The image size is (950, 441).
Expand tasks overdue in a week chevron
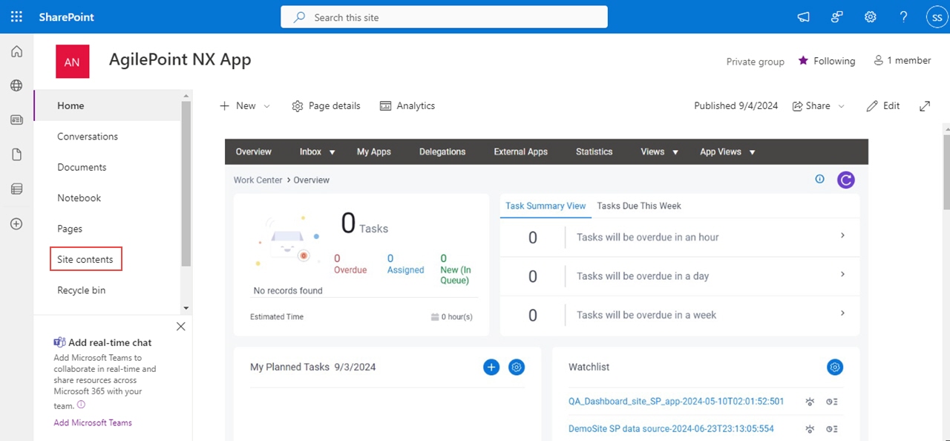point(842,313)
